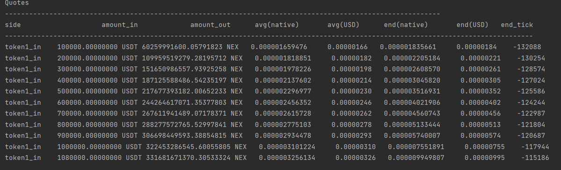Click 900000.00000000 USDT amount value
561x170 pixels.
(x=98, y=135)
